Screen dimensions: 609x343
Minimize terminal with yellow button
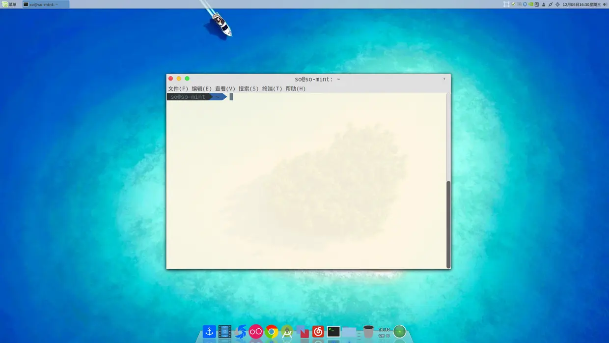click(x=179, y=79)
